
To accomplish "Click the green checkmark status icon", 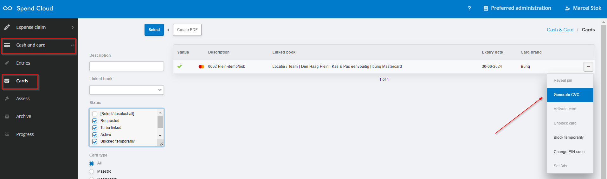I will click(180, 67).
